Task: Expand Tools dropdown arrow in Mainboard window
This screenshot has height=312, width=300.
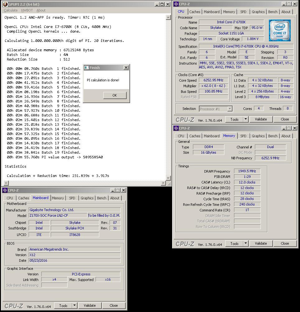Action: pyautogui.click(x=74, y=305)
